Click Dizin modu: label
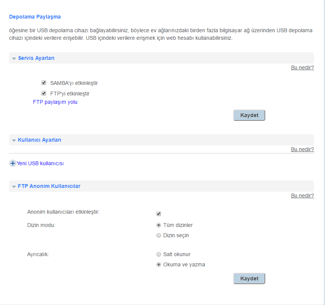Viewport: 325px width, 305px height. 41,225
